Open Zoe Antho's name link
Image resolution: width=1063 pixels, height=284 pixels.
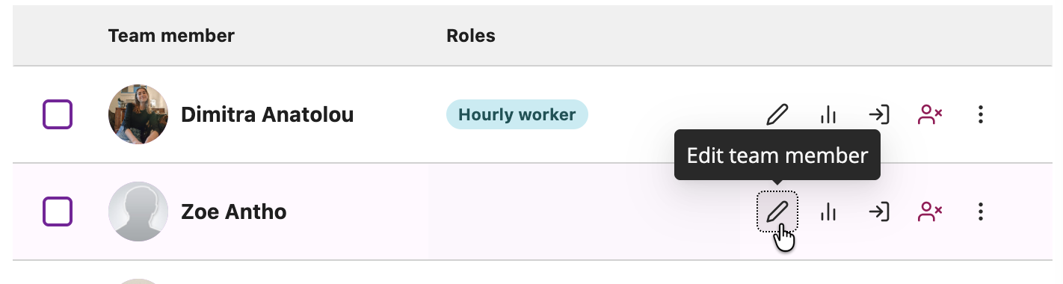click(x=234, y=212)
